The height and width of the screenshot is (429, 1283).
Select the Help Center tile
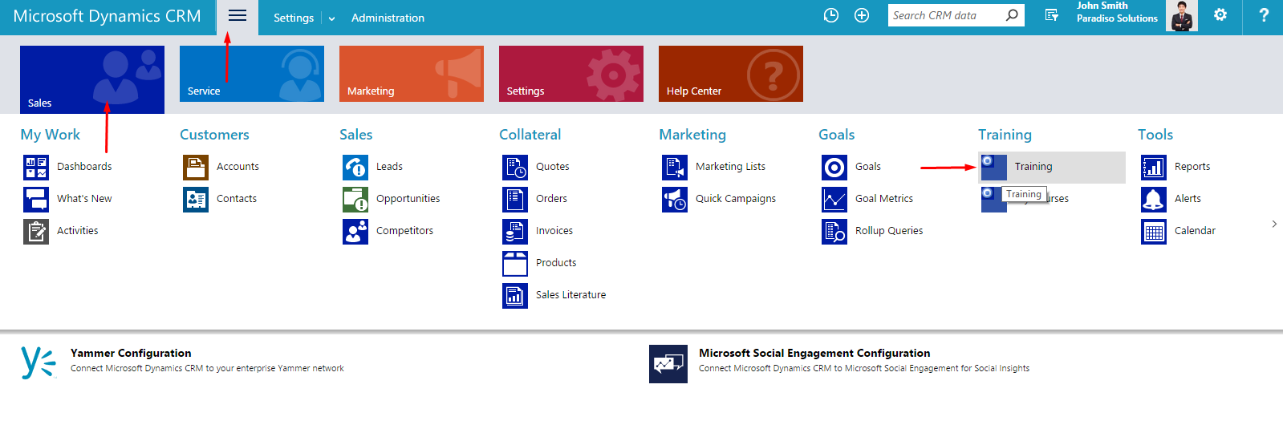(731, 74)
